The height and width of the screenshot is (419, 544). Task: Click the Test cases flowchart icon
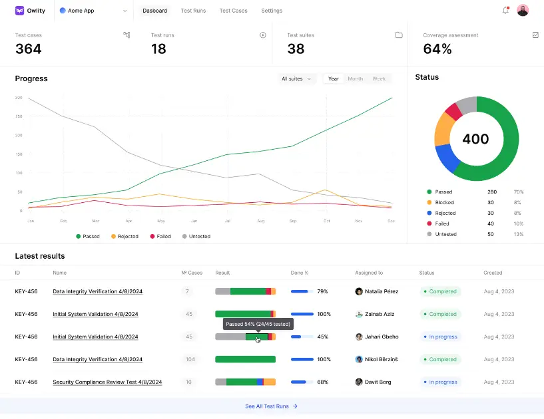pyautogui.click(x=127, y=35)
